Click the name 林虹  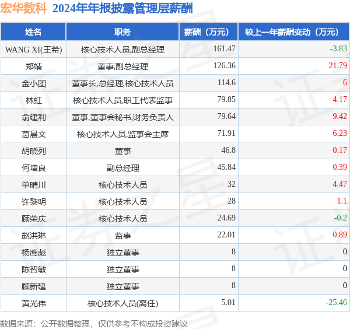coord(33,100)
